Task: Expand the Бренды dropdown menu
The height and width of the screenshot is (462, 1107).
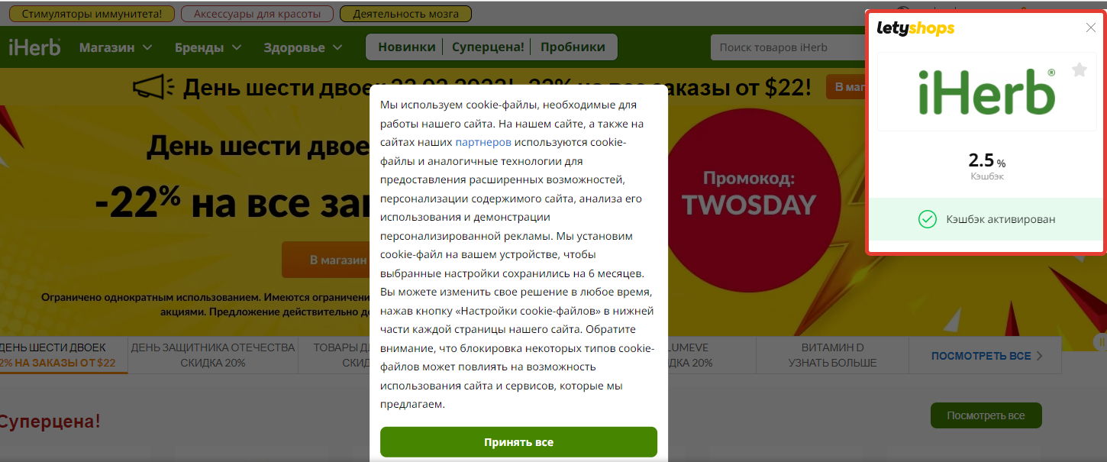Action: coord(208,47)
